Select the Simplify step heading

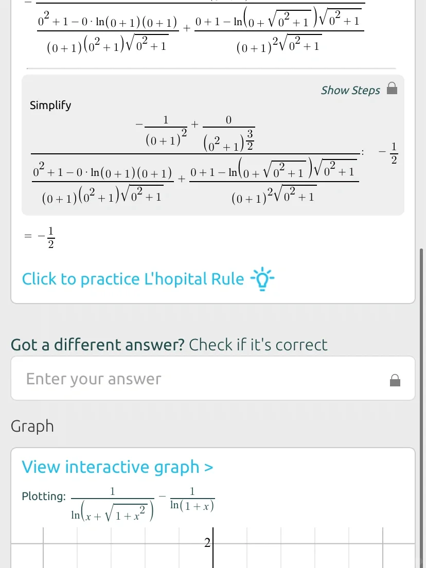click(50, 105)
